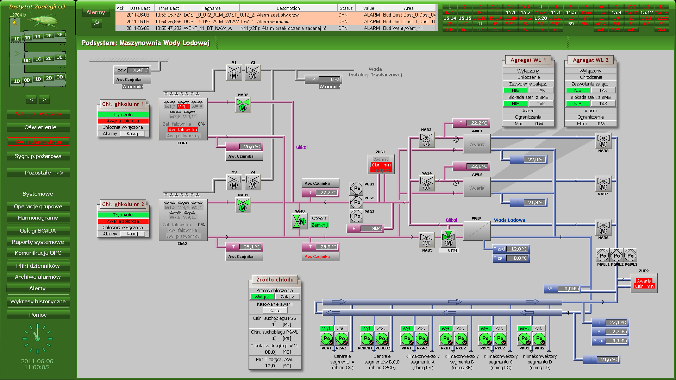Viewport: 676px width, 380px height.
Task: Set Agregat WL 1 Blokada ster. z BMS to TAK
Action: [541, 104]
